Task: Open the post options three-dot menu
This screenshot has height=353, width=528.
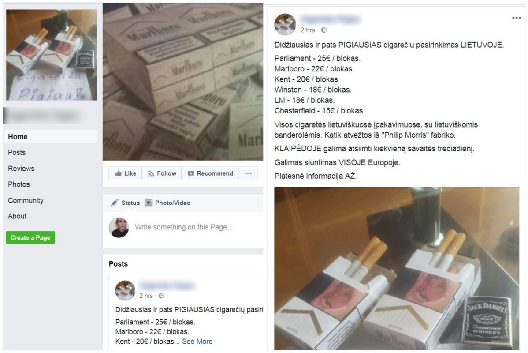Action: 516,18
